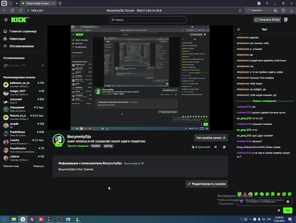Click the person icon next to the share icon
The width and height of the screenshot is (296, 223).
tap(224, 147)
